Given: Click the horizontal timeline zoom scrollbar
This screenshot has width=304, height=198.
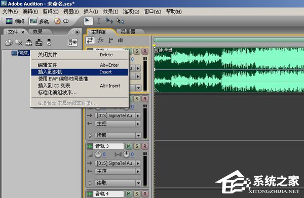Looking at the screenshot, I should pos(229,40).
